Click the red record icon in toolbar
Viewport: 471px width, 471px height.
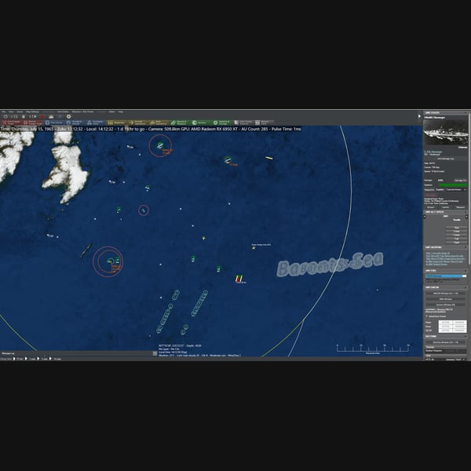coord(42,116)
